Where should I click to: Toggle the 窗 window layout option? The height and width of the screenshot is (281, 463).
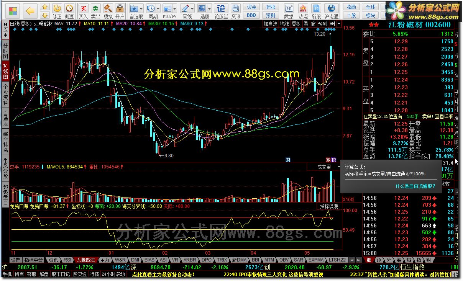pos(313,24)
